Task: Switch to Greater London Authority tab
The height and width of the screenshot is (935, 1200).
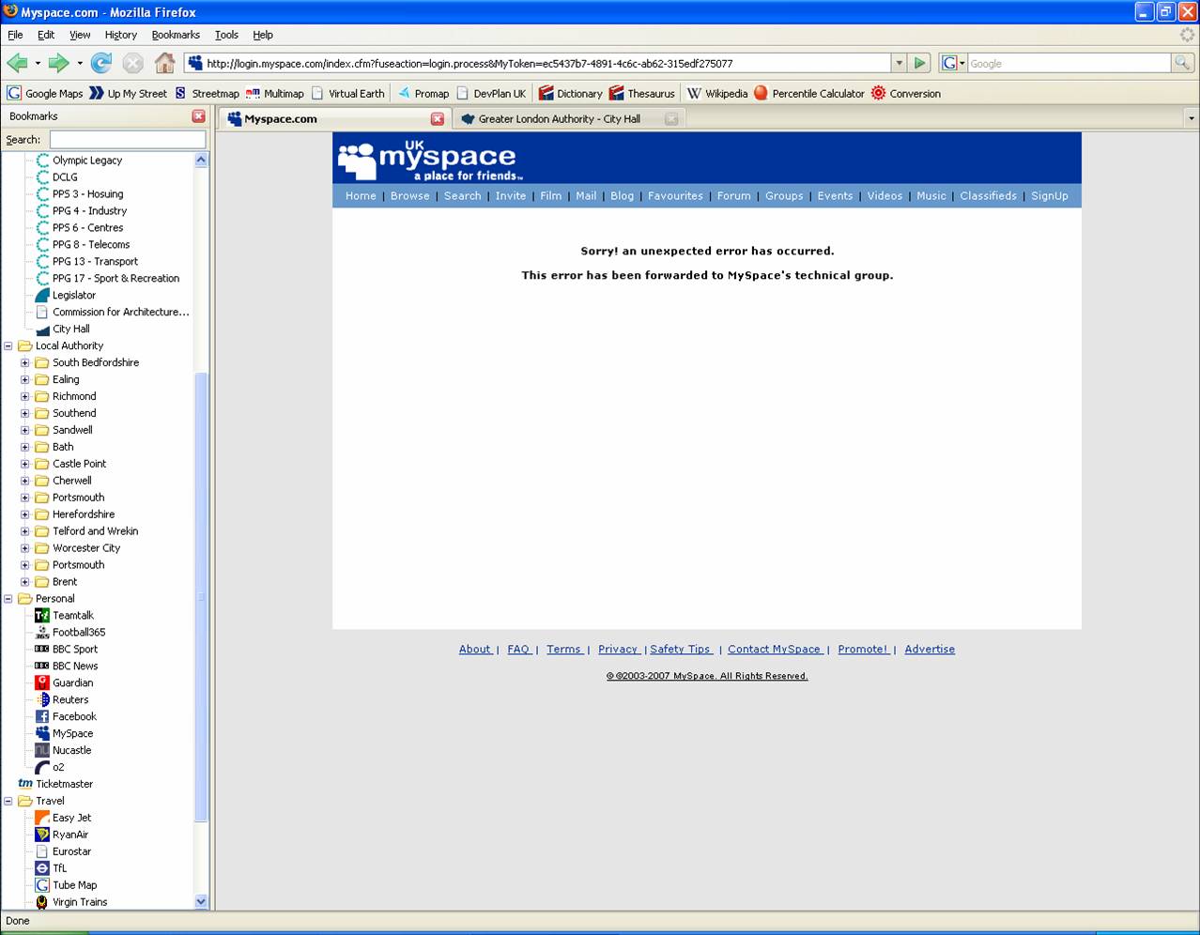Action: point(559,119)
